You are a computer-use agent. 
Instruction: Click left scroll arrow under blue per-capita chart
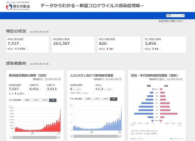coord(72,136)
